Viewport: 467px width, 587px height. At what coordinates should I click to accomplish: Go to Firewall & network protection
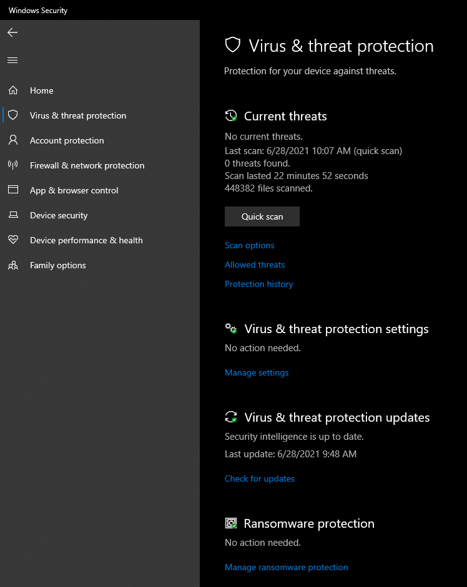tap(87, 165)
